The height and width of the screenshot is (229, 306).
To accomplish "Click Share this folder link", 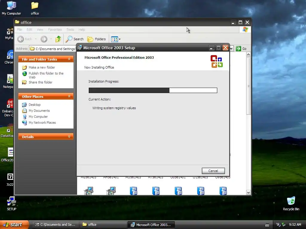I will (40, 82).
